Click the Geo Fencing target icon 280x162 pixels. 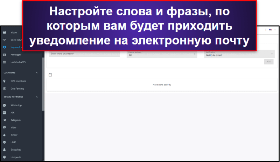tap(5, 88)
